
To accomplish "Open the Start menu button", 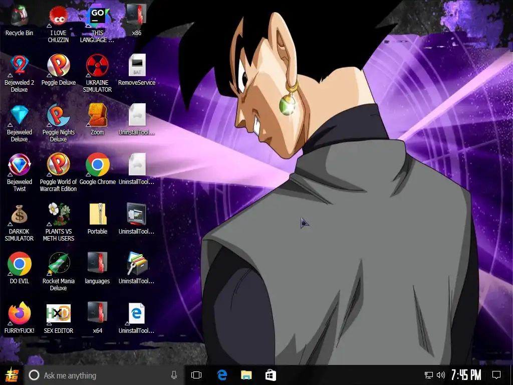I will 12,375.
